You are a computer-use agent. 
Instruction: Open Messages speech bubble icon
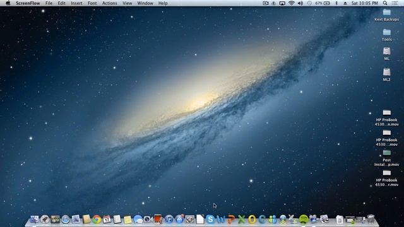click(138, 219)
